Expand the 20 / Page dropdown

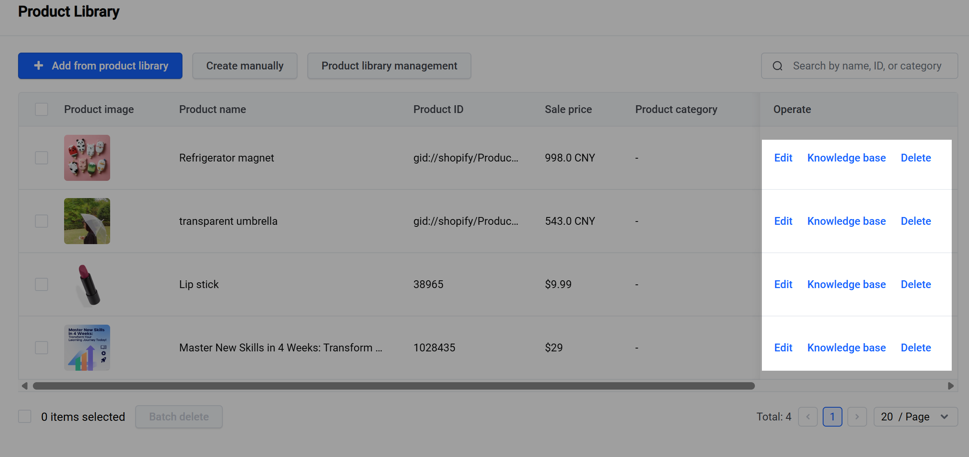click(916, 417)
